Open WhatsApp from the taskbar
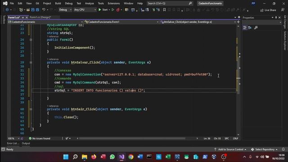Viewport: 288px width, 162px height. click(112, 157)
